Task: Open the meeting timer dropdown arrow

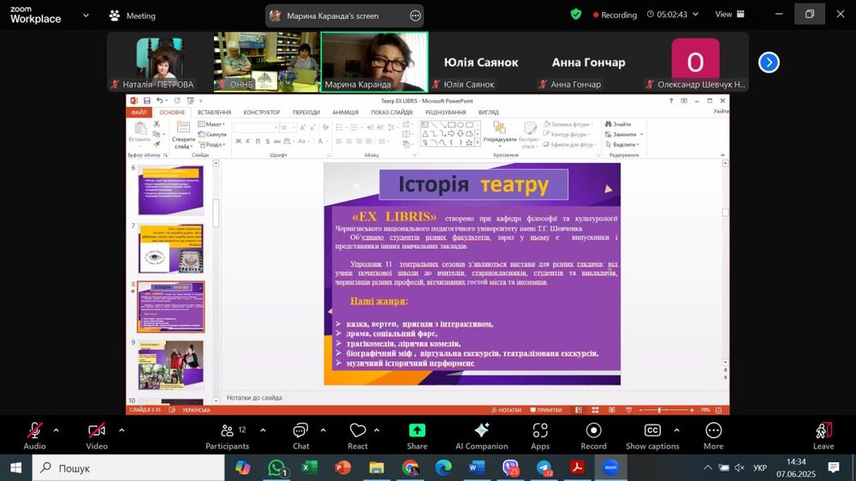Action: coord(696,15)
